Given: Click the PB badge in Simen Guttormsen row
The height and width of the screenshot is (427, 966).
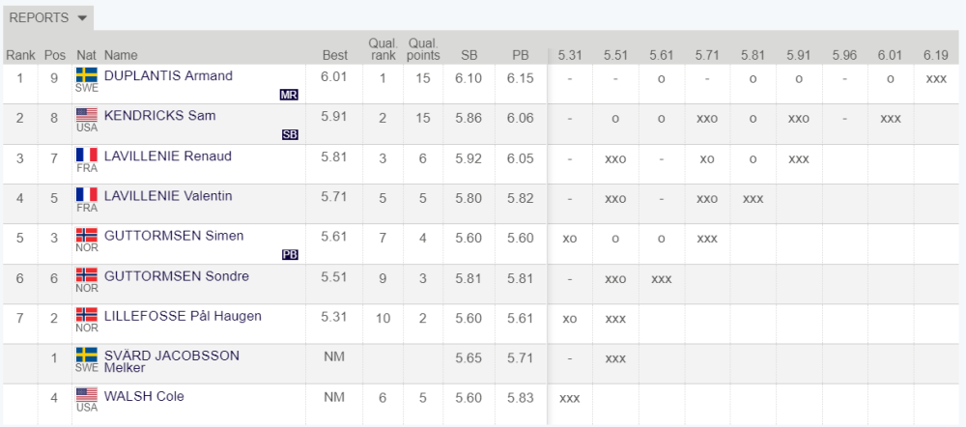Looking at the screenshot, I should (x=290, y=254).
